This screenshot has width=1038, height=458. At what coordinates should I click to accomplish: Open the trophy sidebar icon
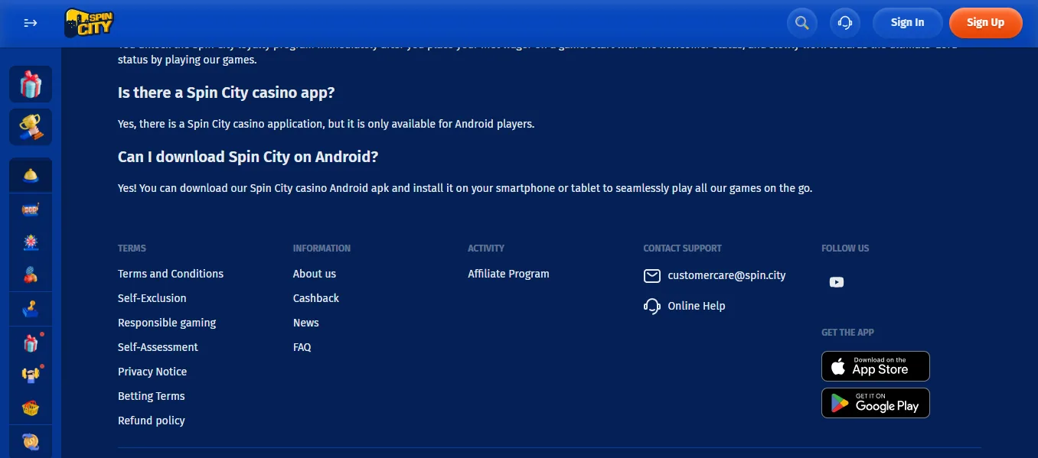point(31,127)
